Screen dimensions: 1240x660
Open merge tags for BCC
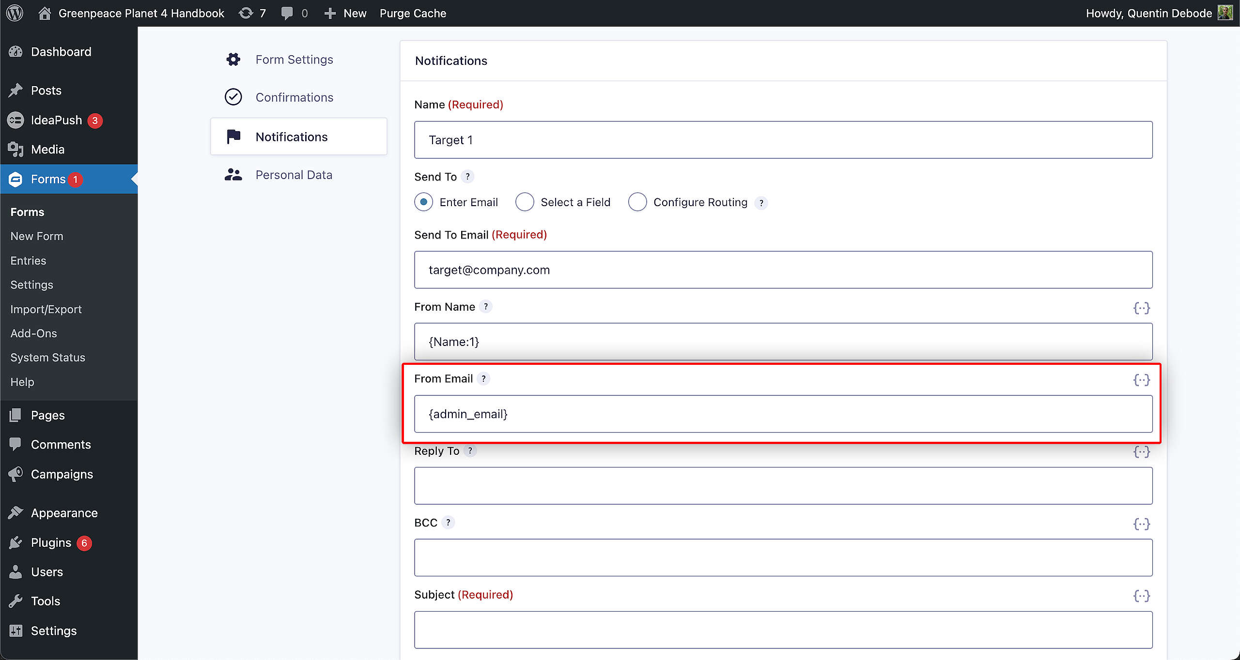click(1142, 524)
